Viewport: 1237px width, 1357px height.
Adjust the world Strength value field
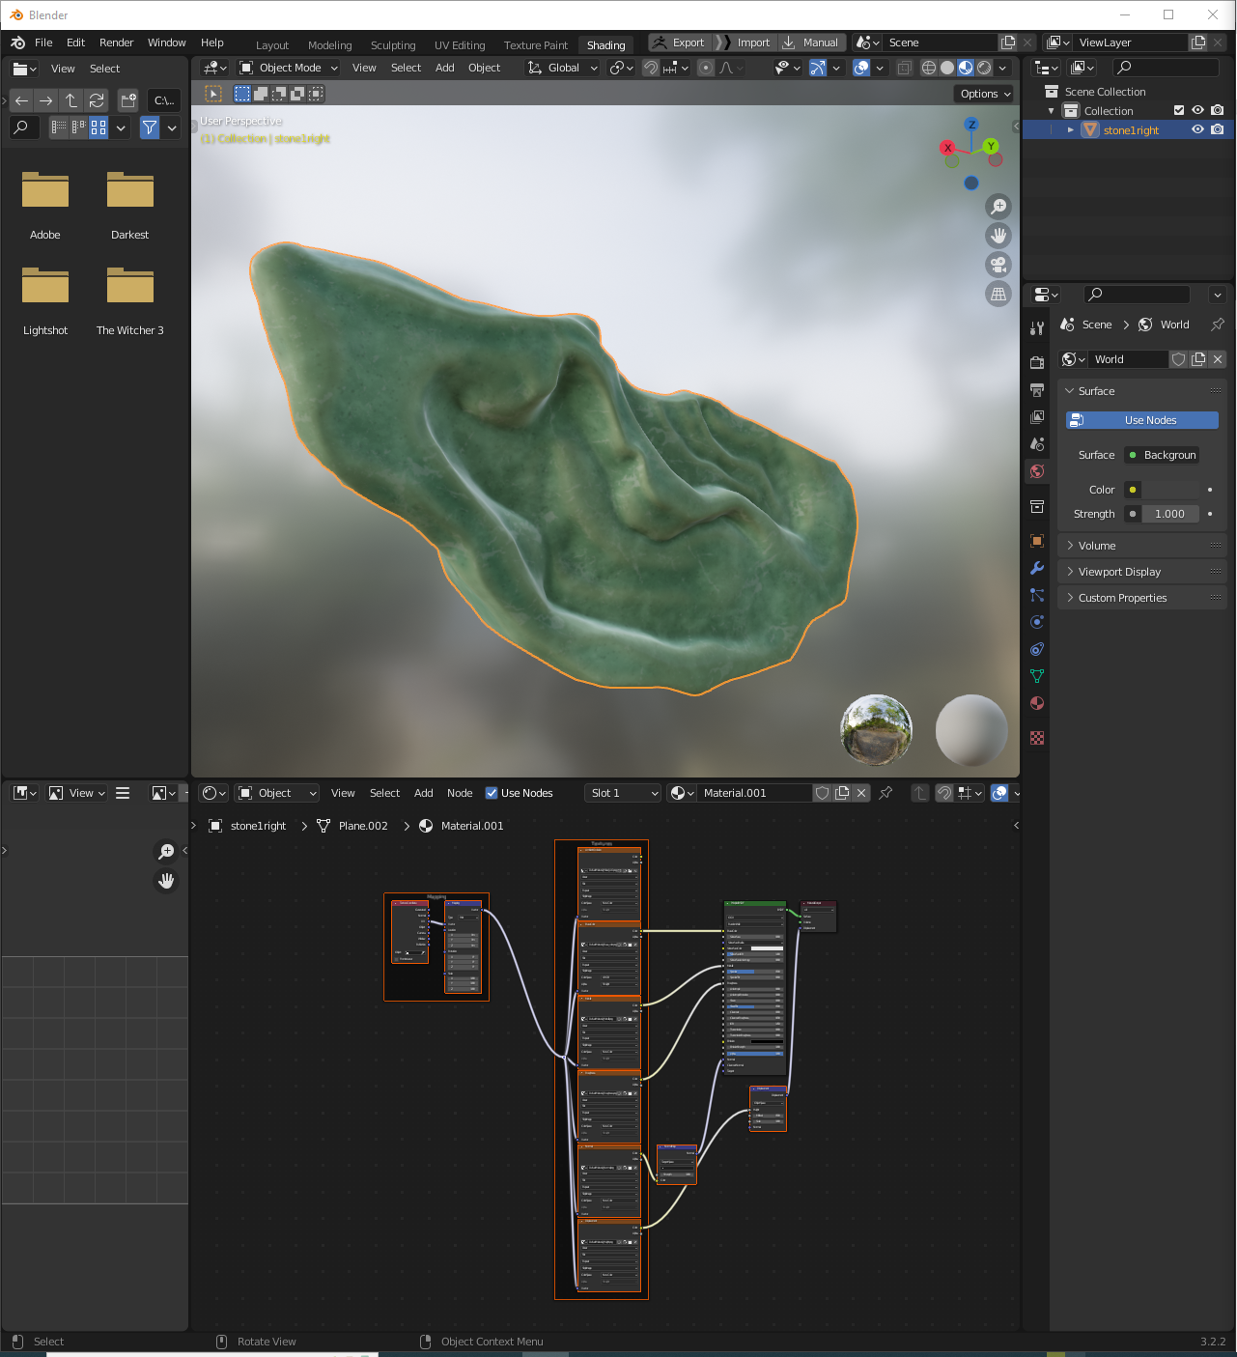click(x=1168, y=514)
